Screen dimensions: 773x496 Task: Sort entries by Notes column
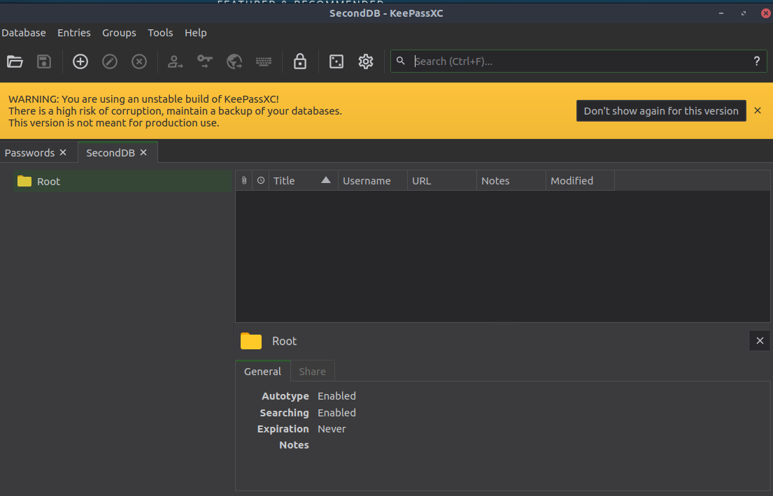click(511, 181)
